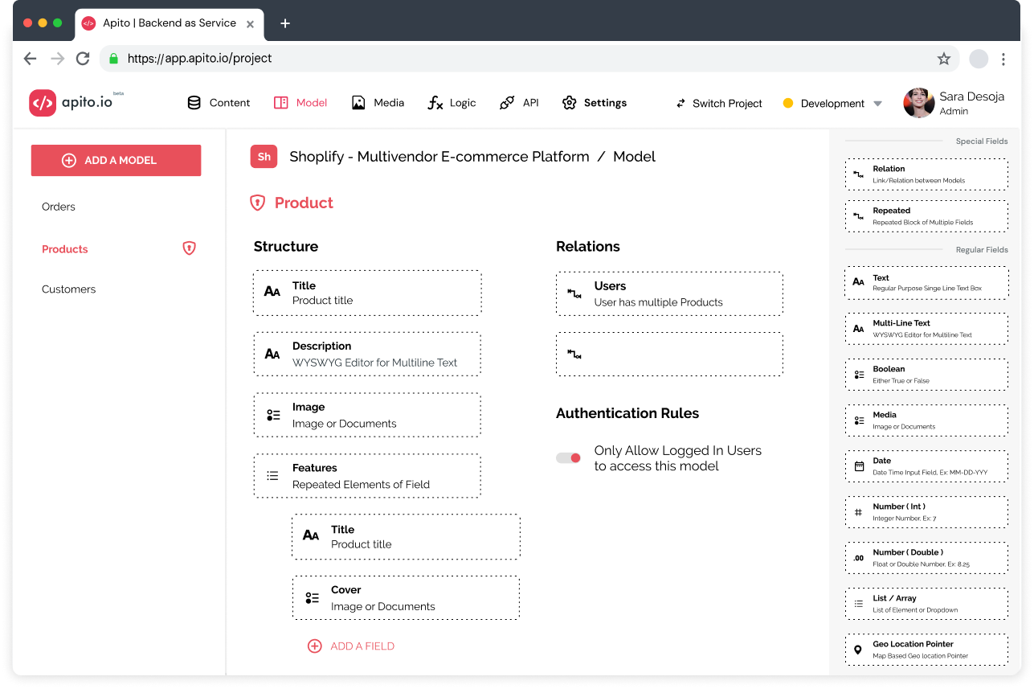
Task: Click the browser profile circle
Action: click(x=978, y=59)
